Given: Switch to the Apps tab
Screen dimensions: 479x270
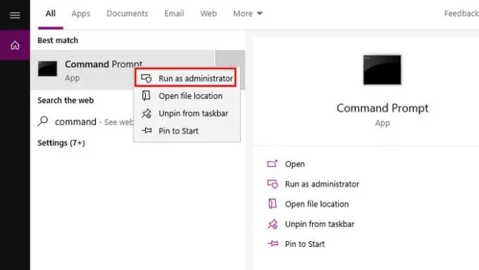Looking at the screenshot, I should point(80,14).
